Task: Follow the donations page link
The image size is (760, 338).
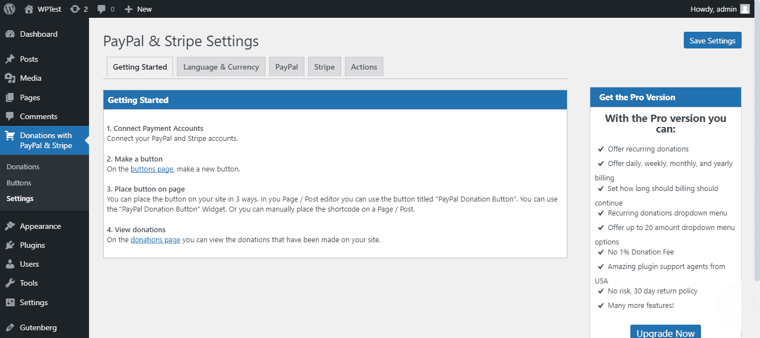Action: click(155, 240)
